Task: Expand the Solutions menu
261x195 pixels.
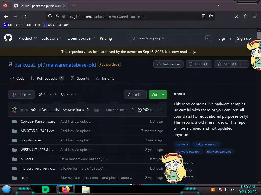Action: click(52, 38)
